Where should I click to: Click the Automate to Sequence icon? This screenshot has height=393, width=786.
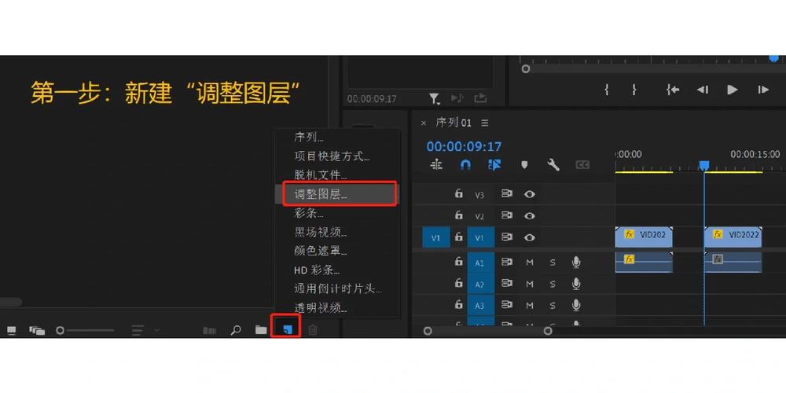210,330
